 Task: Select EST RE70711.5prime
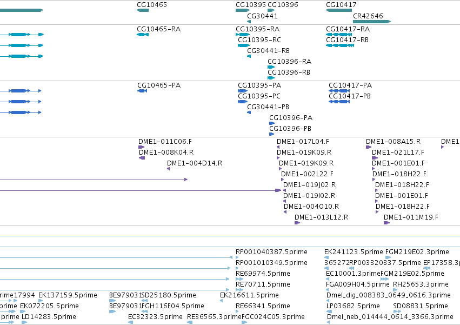click(263, 285)
